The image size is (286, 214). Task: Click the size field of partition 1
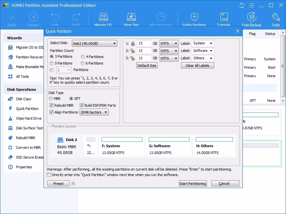[144, 43]
